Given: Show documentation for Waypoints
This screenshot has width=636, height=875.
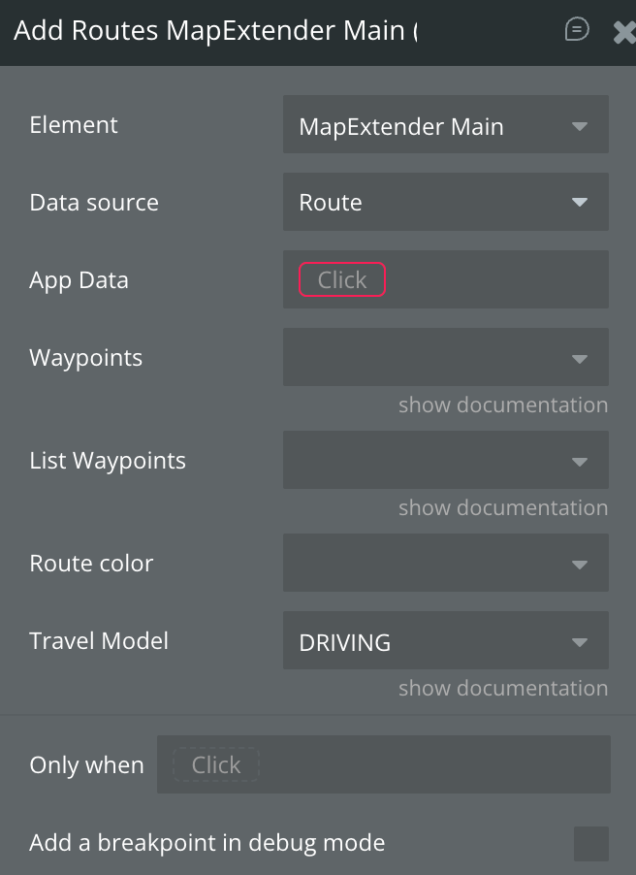Looking at the screenshot, I should click(x=503, y=405).
